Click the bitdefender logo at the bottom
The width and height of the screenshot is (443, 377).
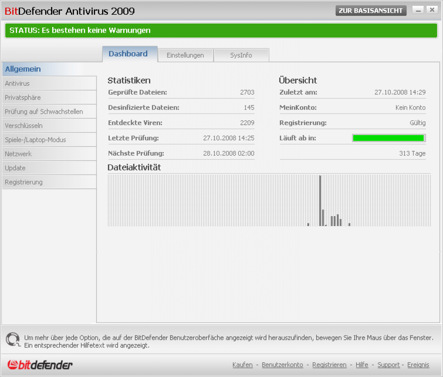point(40,365)
